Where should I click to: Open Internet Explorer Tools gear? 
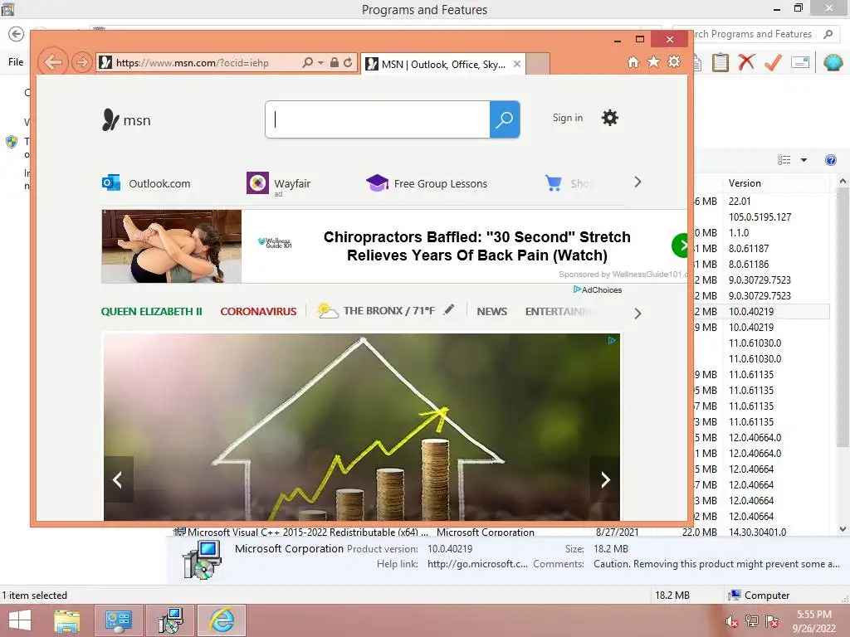coord(674,61)
